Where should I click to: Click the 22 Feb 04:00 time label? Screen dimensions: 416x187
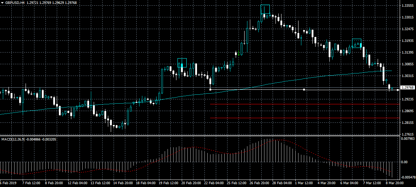[x=214, y=183]
